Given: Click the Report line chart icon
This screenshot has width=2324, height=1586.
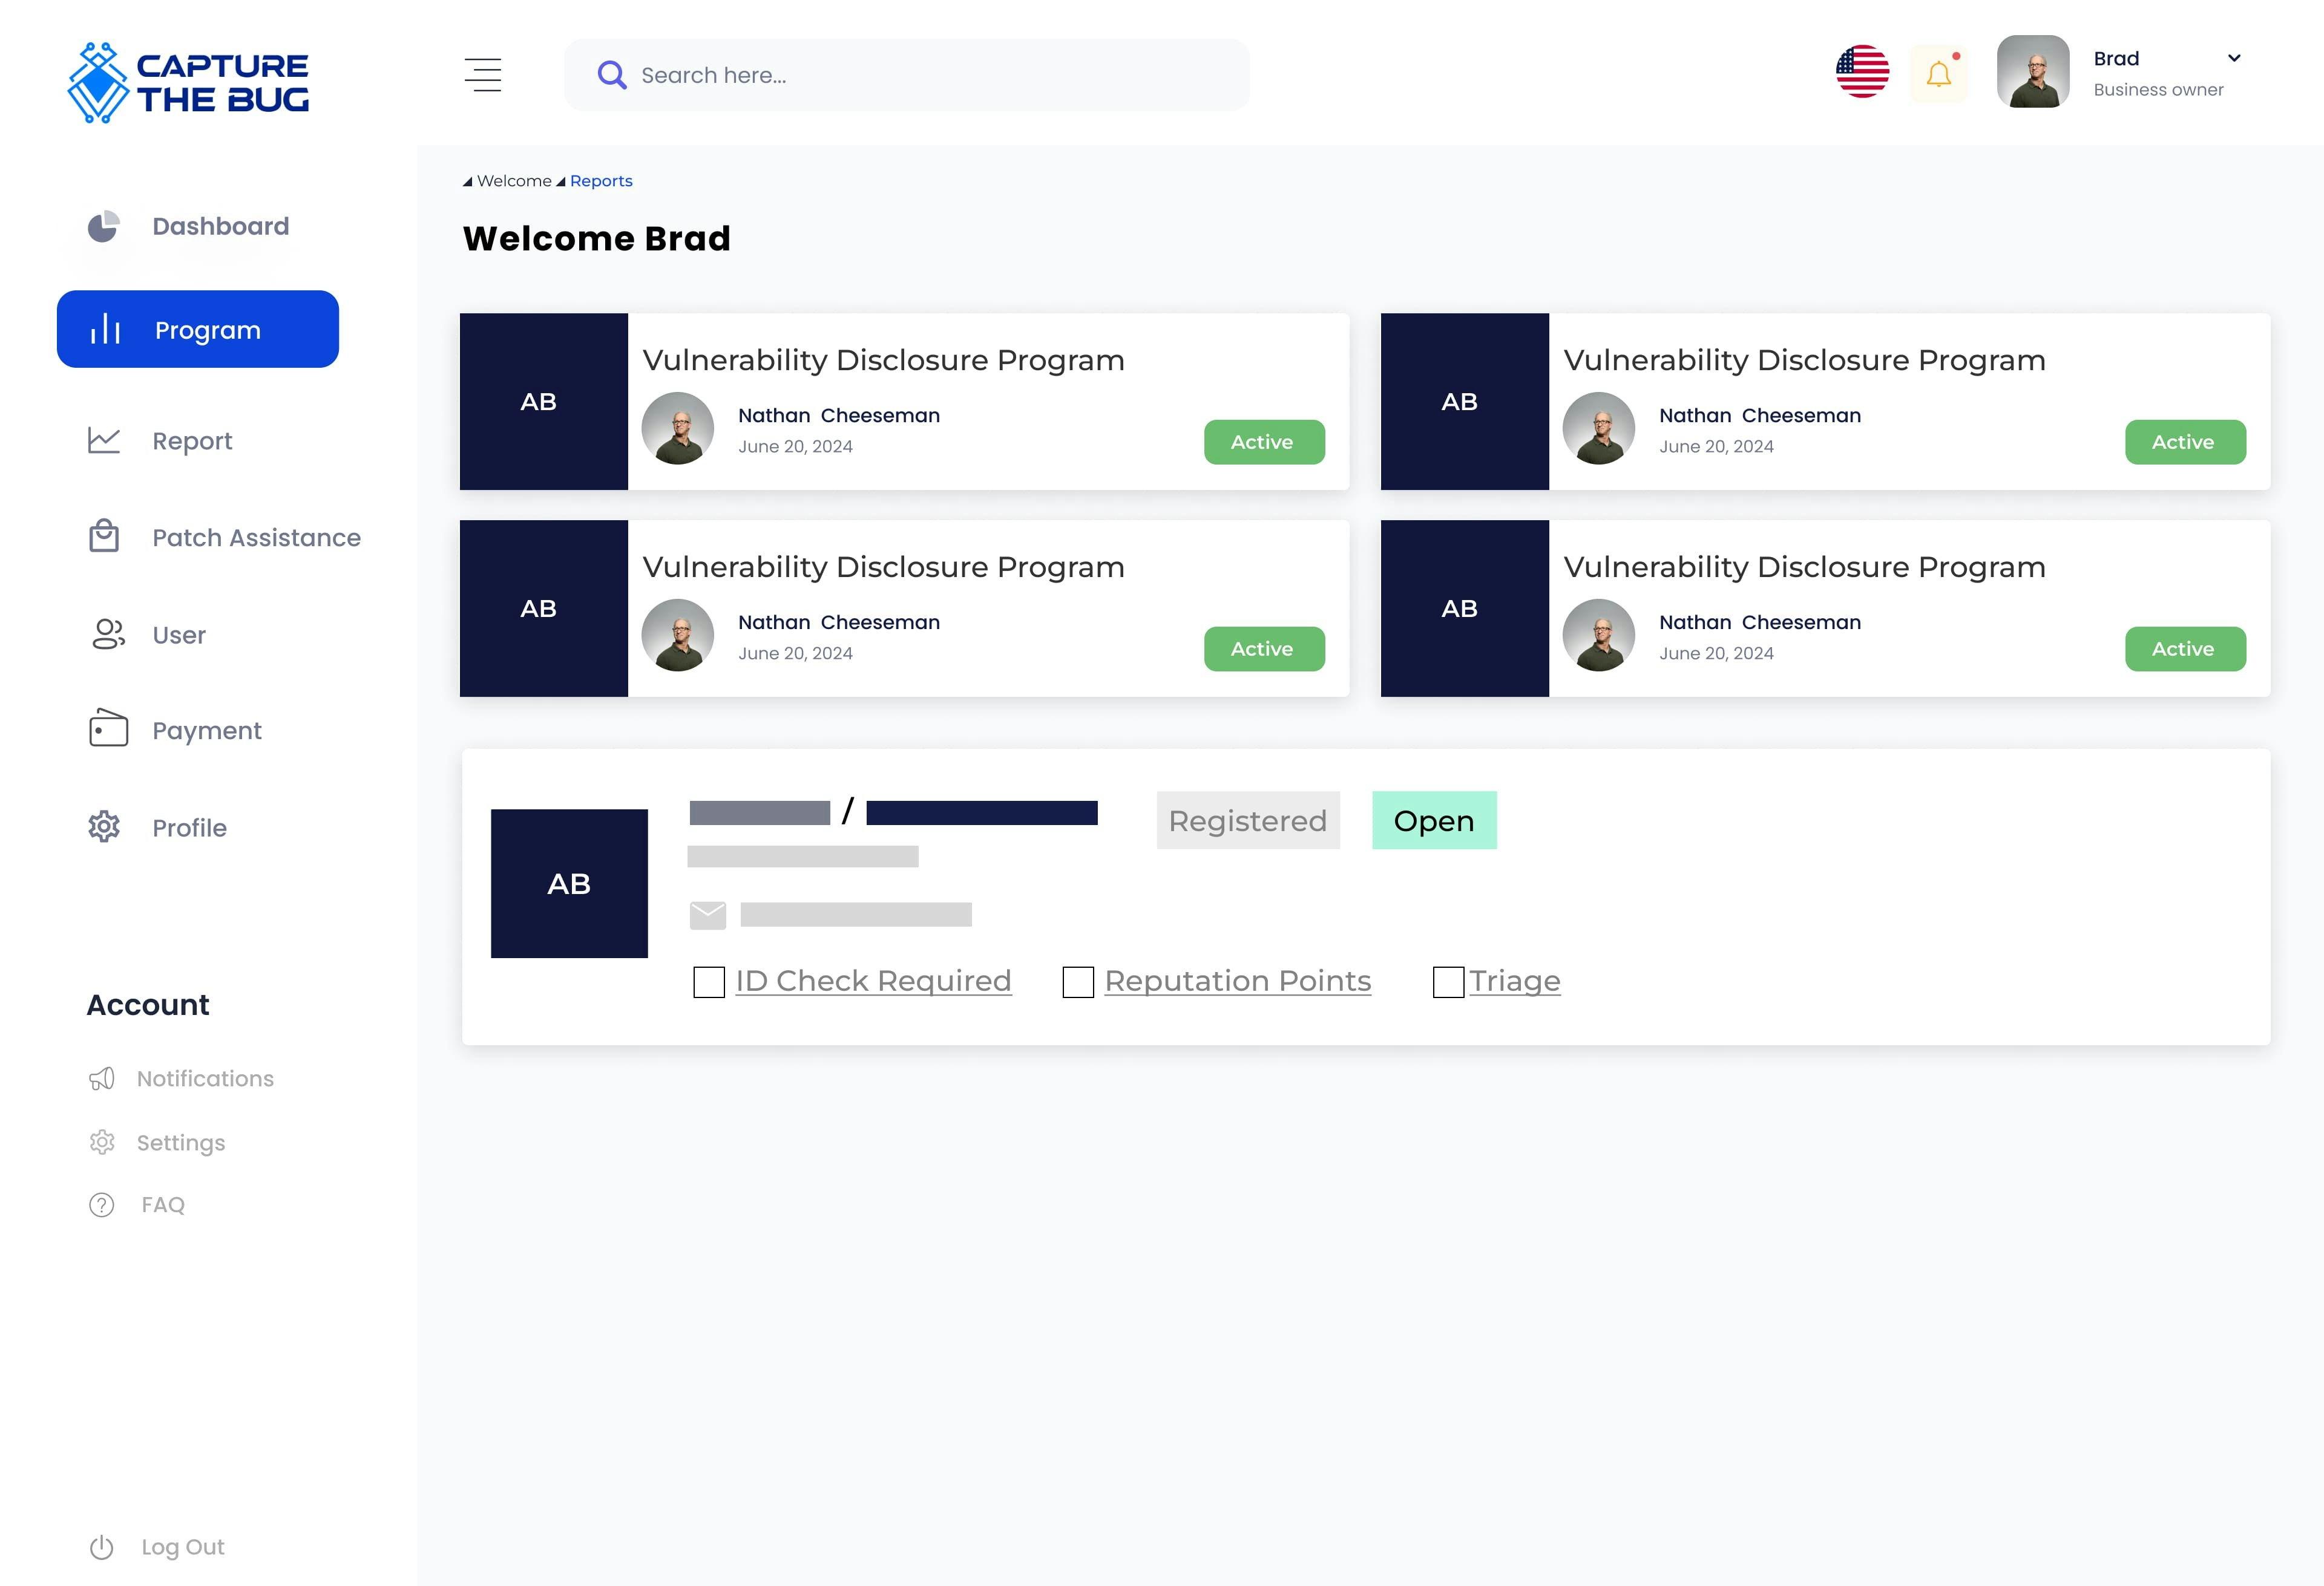Looking at the screenshot, I should (x=104, y=441).
